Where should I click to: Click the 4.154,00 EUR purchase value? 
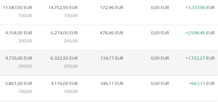19,33
